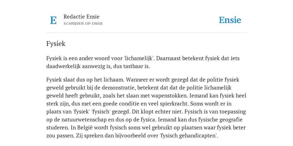Click the blue E avatar icon
Image resolution: width=293 pixels, height=146 pixels.
pyautogui.click(x=53, y=20)
